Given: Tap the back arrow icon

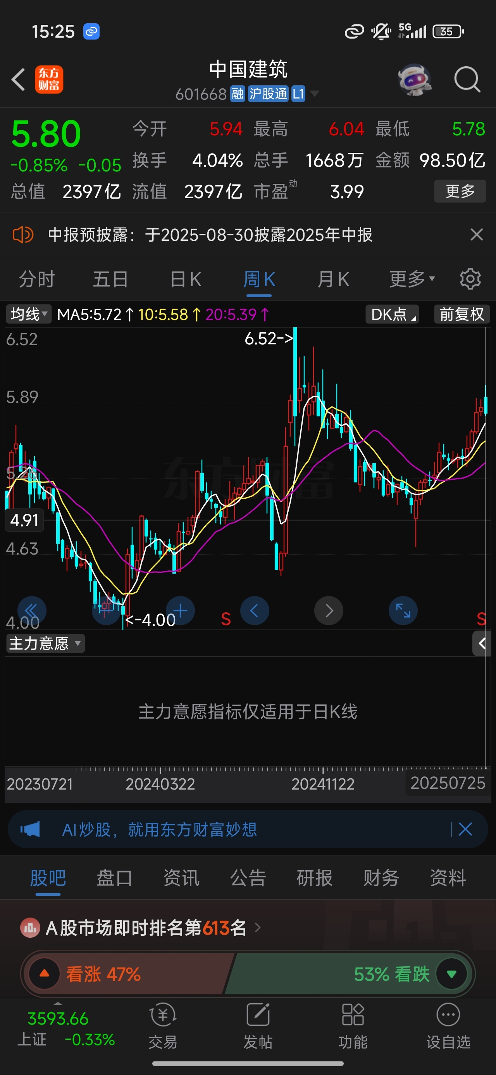Looking at the screenshot, I should click(18, 79).
